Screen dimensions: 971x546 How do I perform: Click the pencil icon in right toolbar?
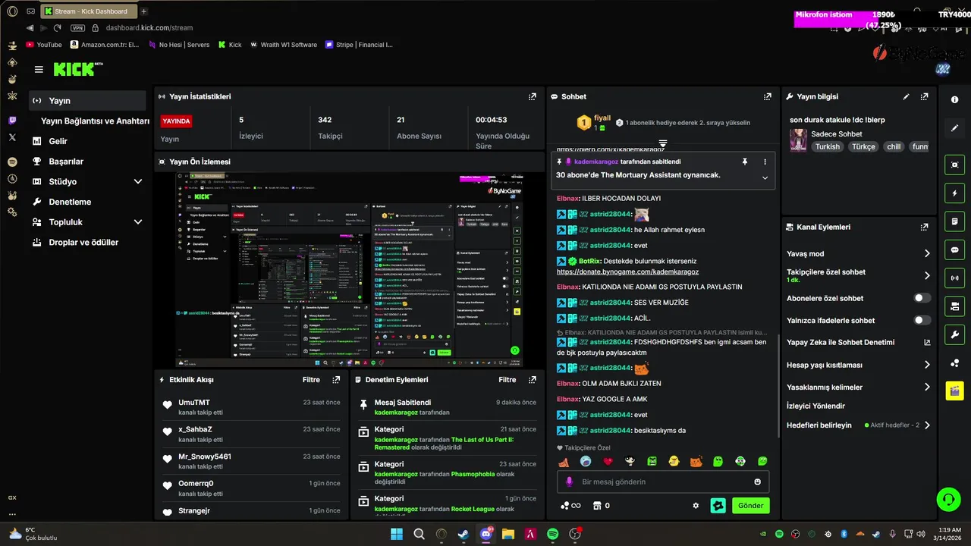(x=954, y=128)
